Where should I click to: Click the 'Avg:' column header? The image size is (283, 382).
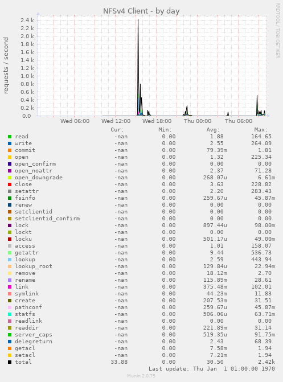(213, 130)
